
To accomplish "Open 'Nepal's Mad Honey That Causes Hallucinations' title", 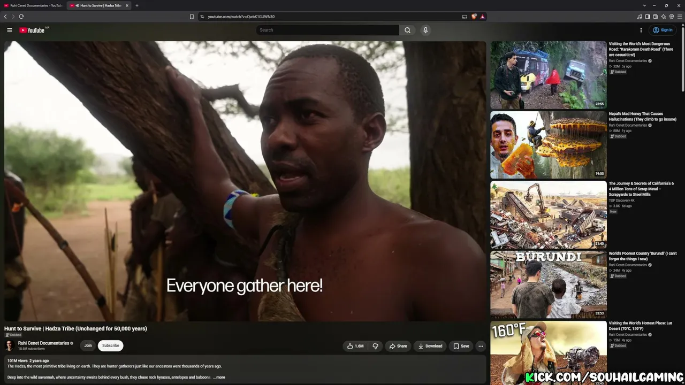I will click(x=643, y=117).
